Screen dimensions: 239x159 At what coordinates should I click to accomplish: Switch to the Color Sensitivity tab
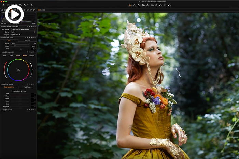point(9,87)
